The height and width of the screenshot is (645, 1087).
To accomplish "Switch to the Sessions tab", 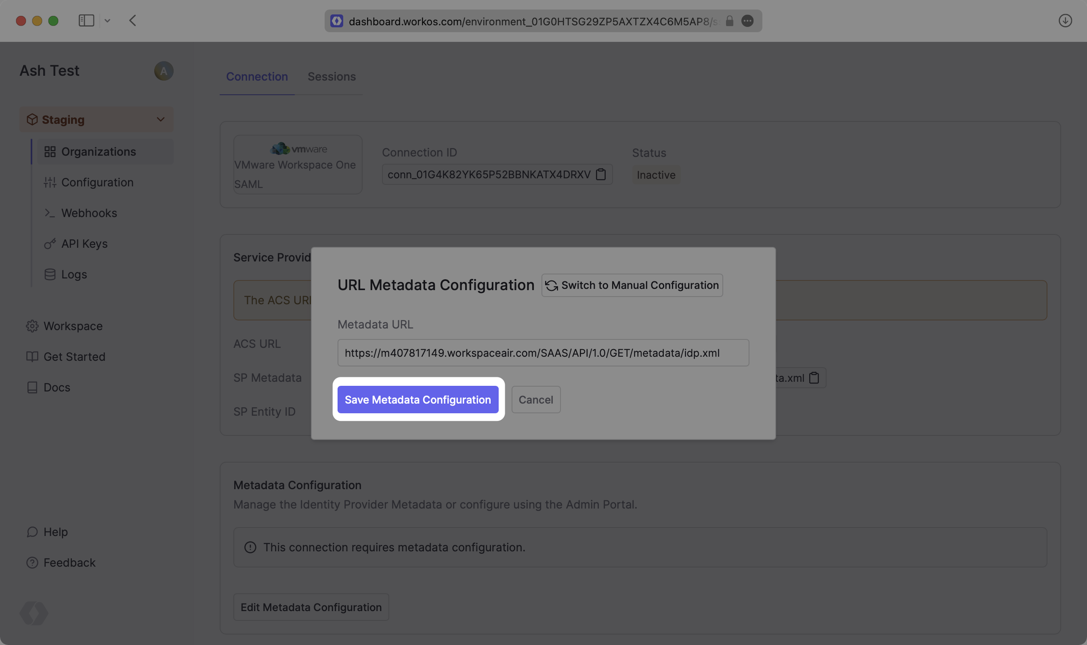I will pos(331,76).
